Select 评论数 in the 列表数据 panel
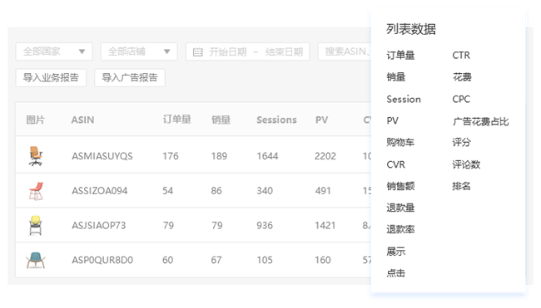The width and height of the screenshot is (541, 308). [466, 164]
